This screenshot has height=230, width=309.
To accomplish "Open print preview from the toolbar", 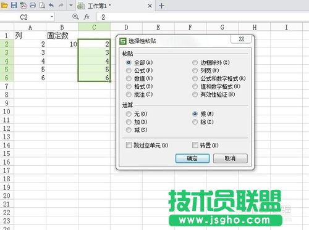I will (x=42, y=5).
